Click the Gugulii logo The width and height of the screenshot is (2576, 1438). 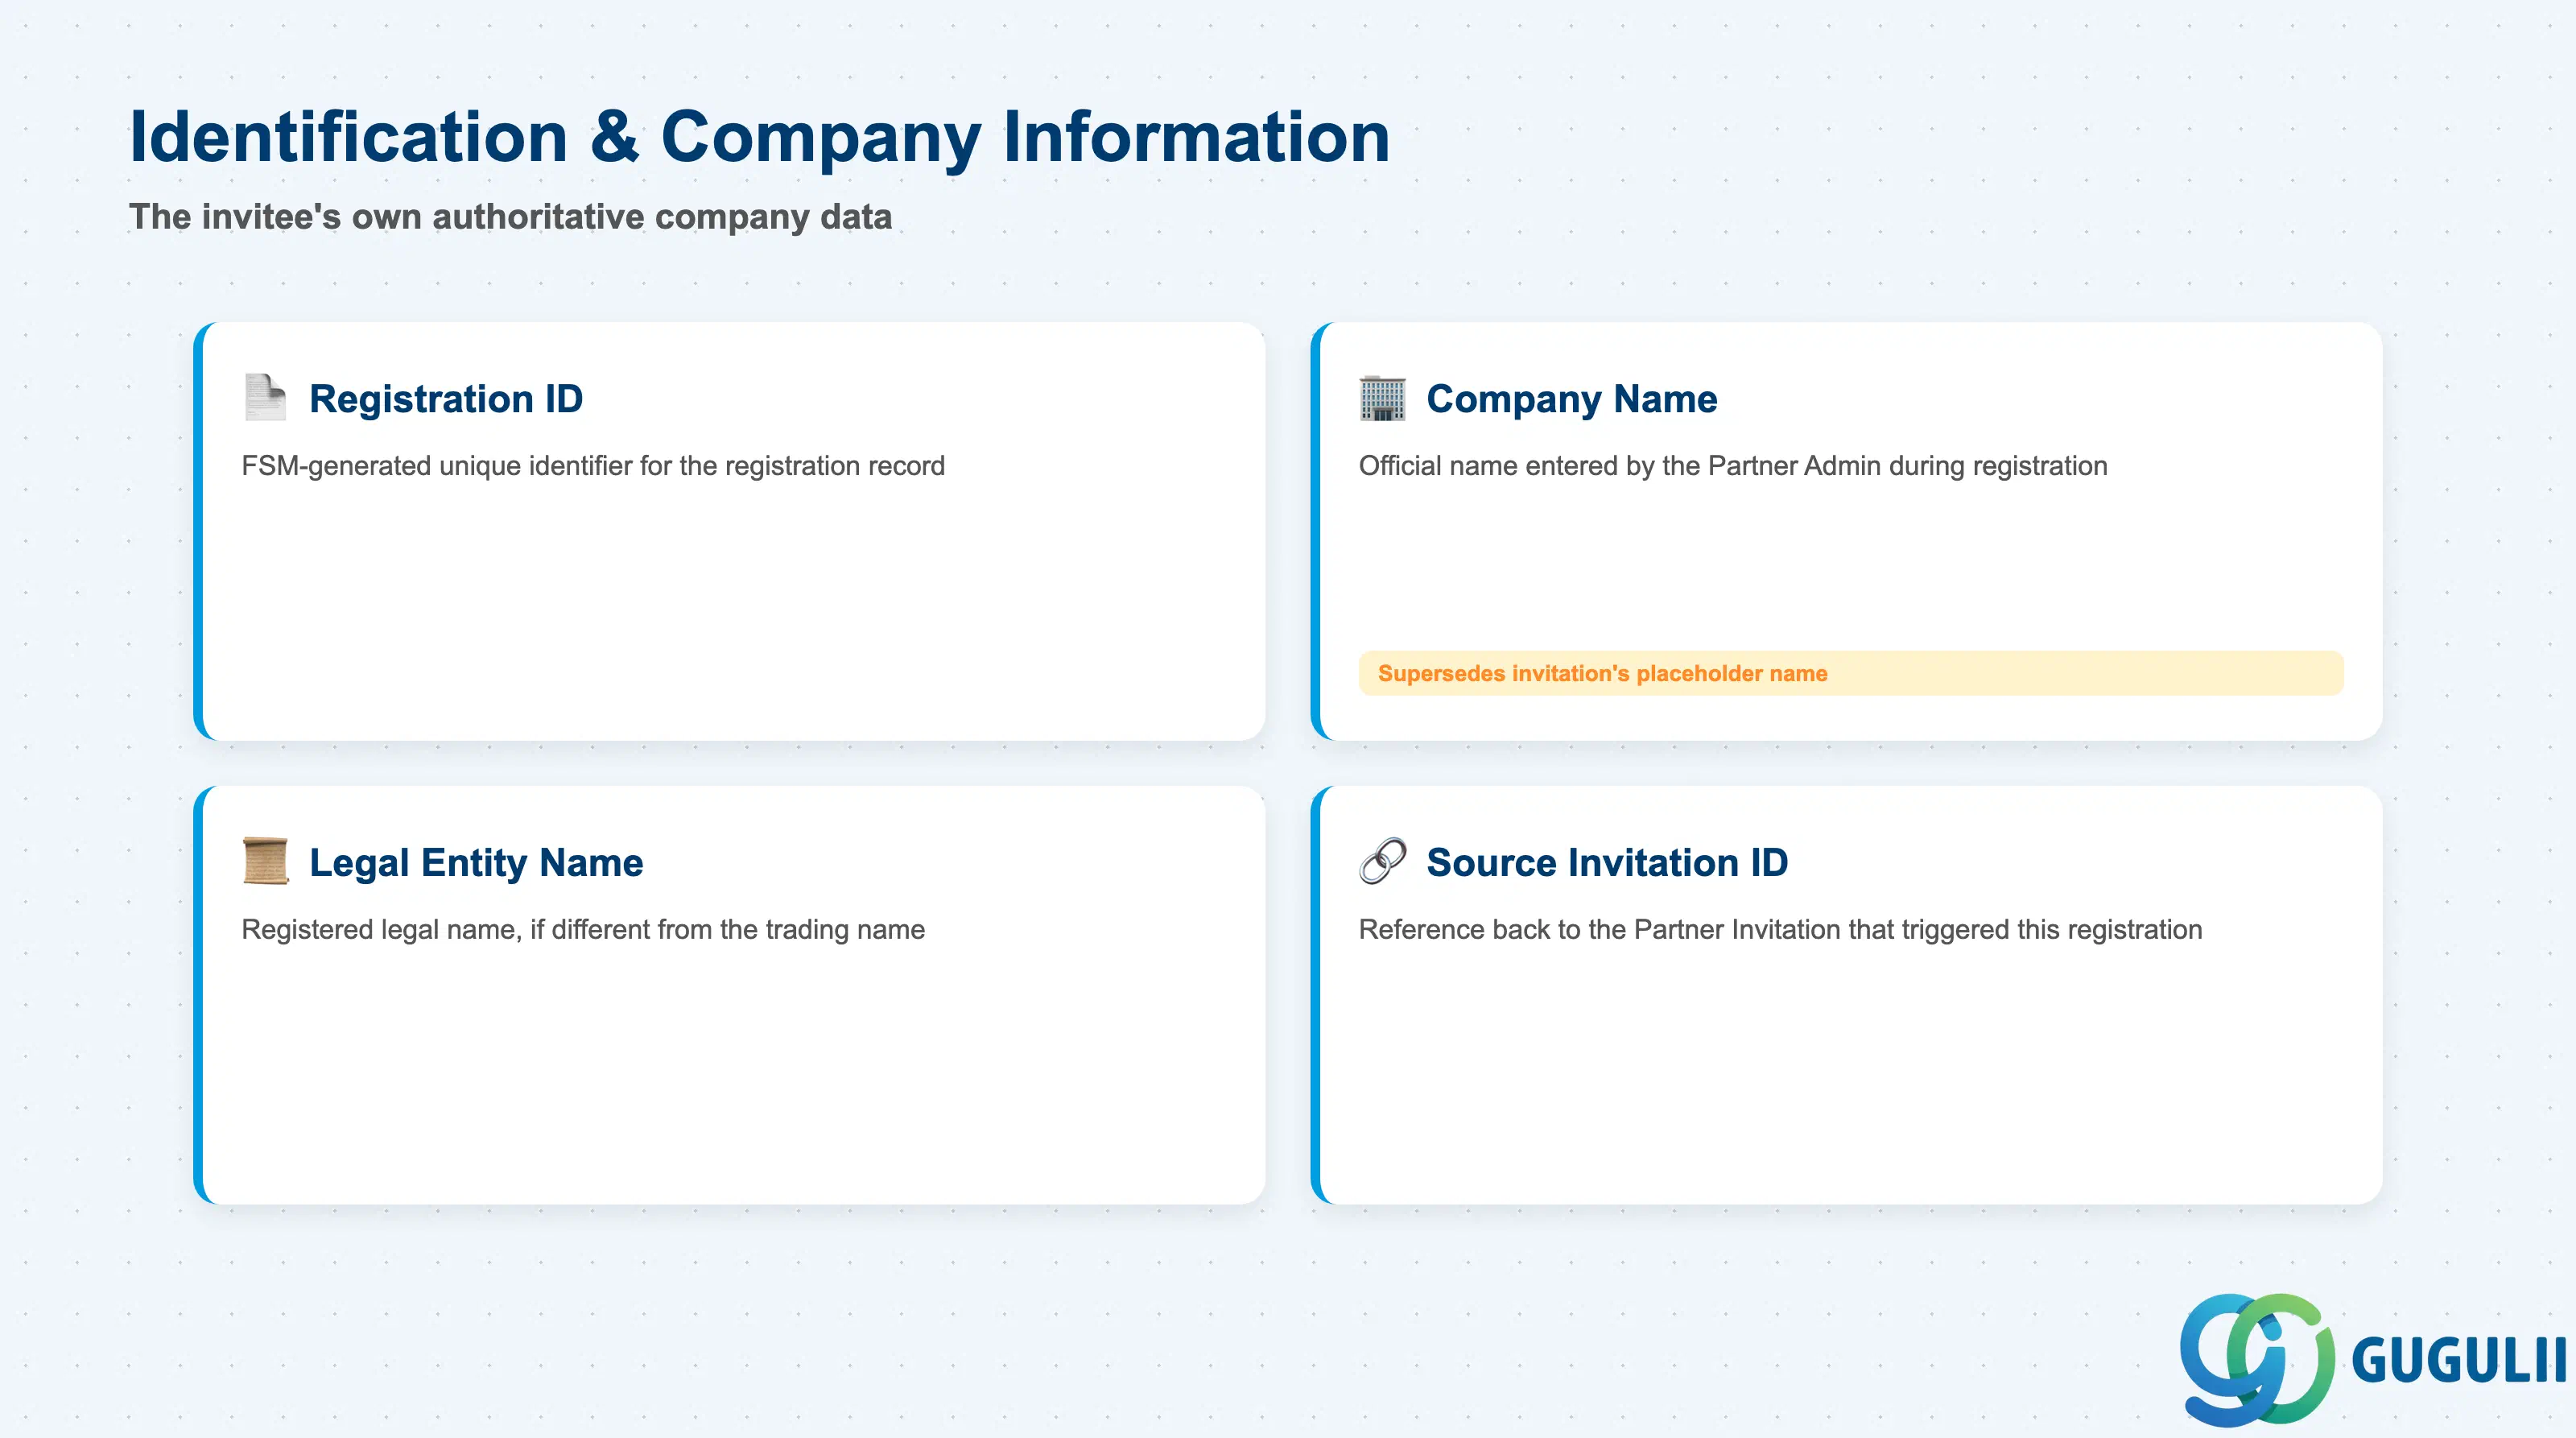click(x=2372, y=1360)
